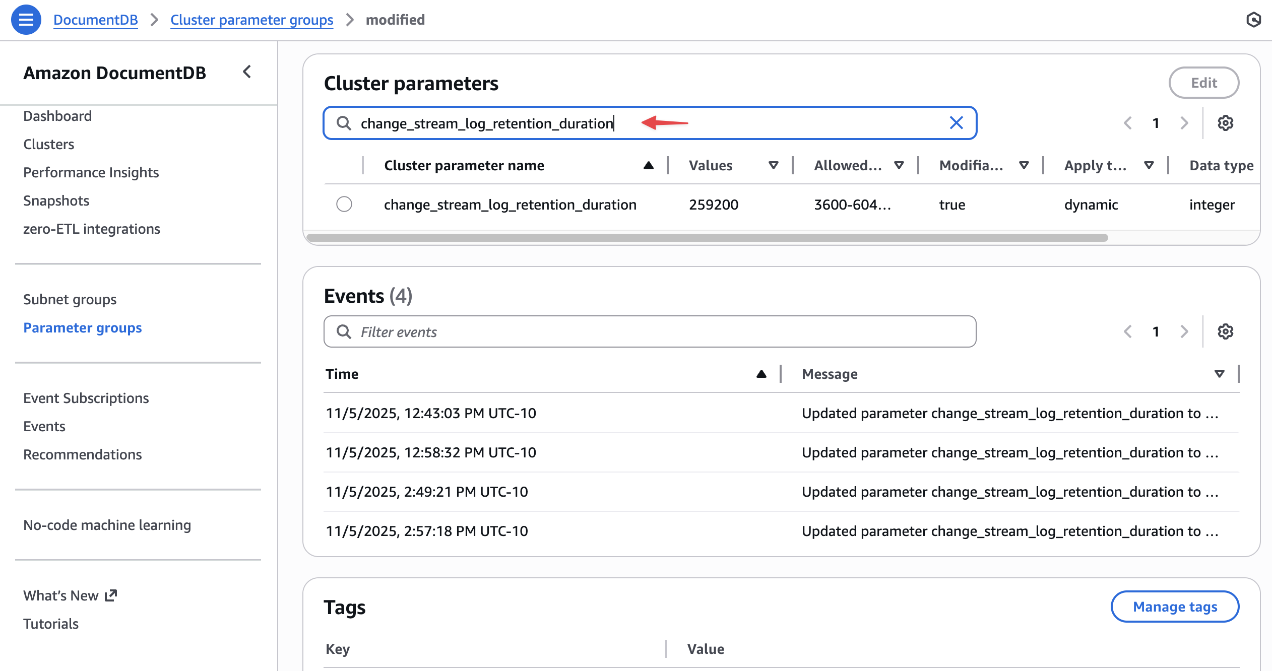Open the Message column filter dropdown
Viewport: 1272px width, 671px height.
point(1220,373)
